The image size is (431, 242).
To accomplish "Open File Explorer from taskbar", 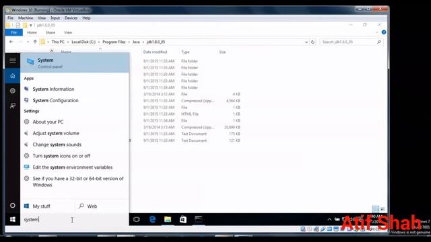I will tap(168, 219).
